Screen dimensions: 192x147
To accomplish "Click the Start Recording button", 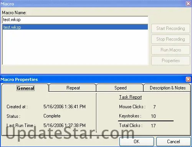I will coord(170,28).
